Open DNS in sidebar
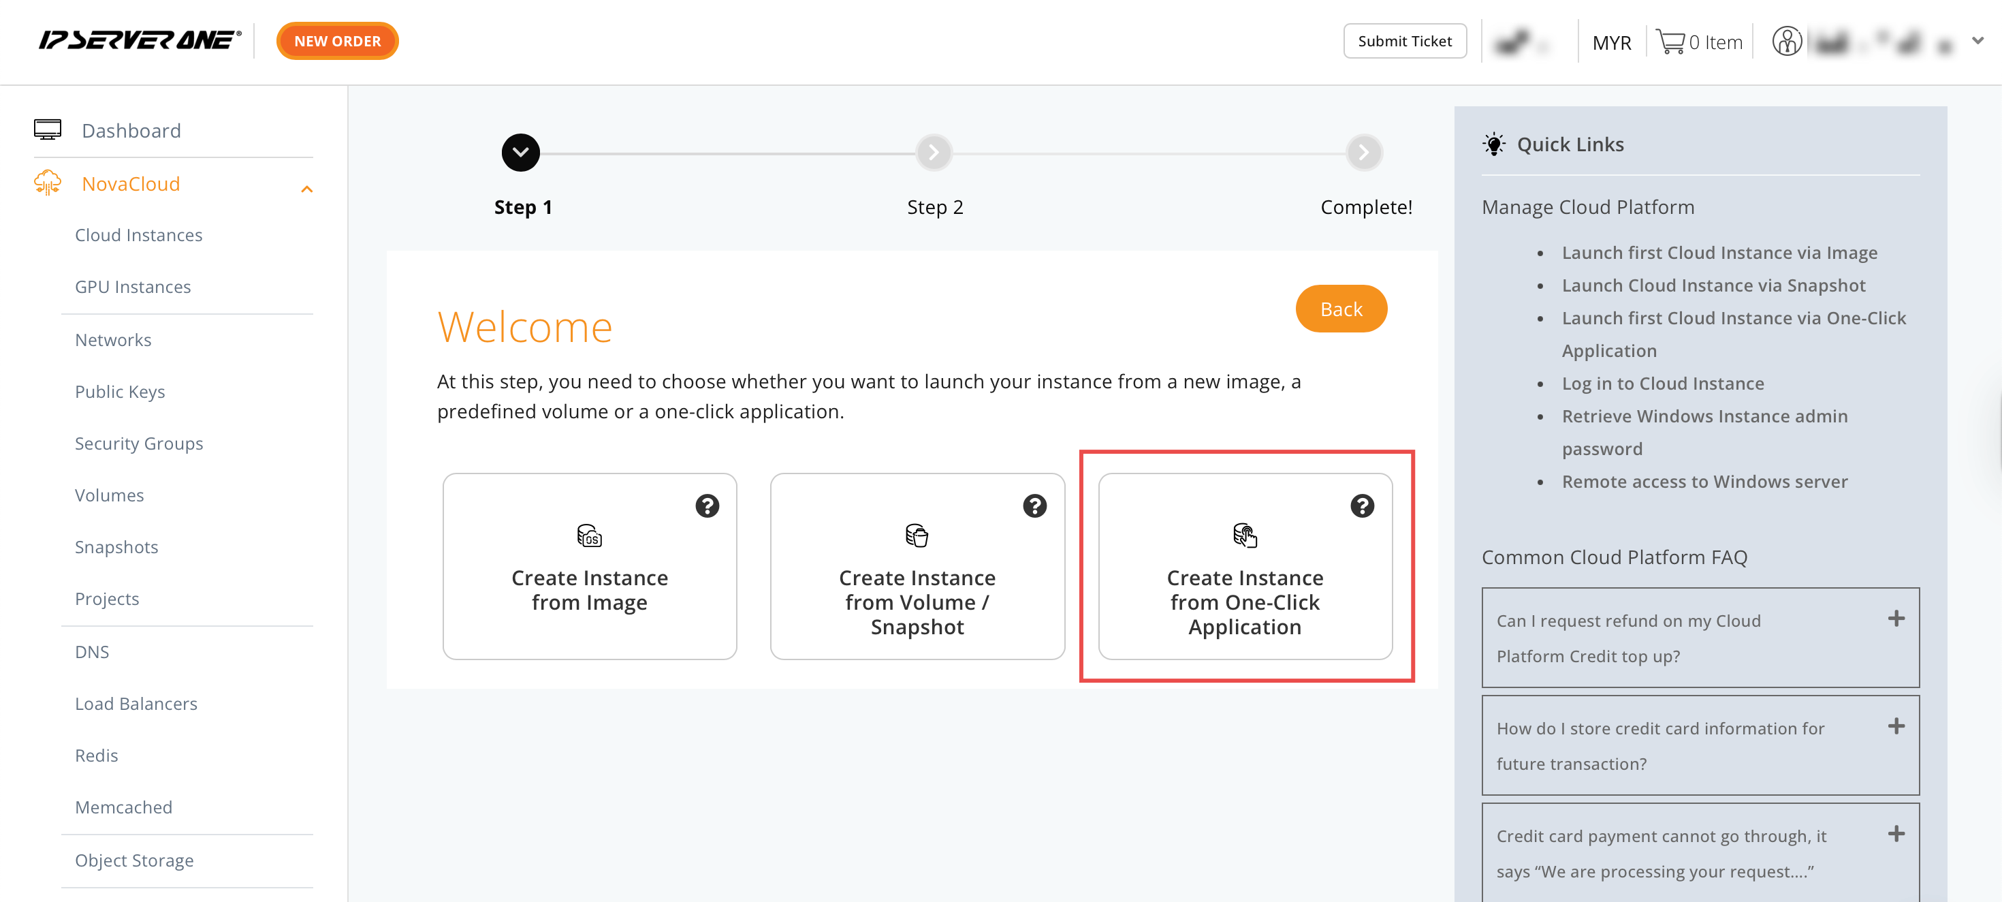Image resolution: width=2002 pixels, height=902 pixels. [92, 651]
